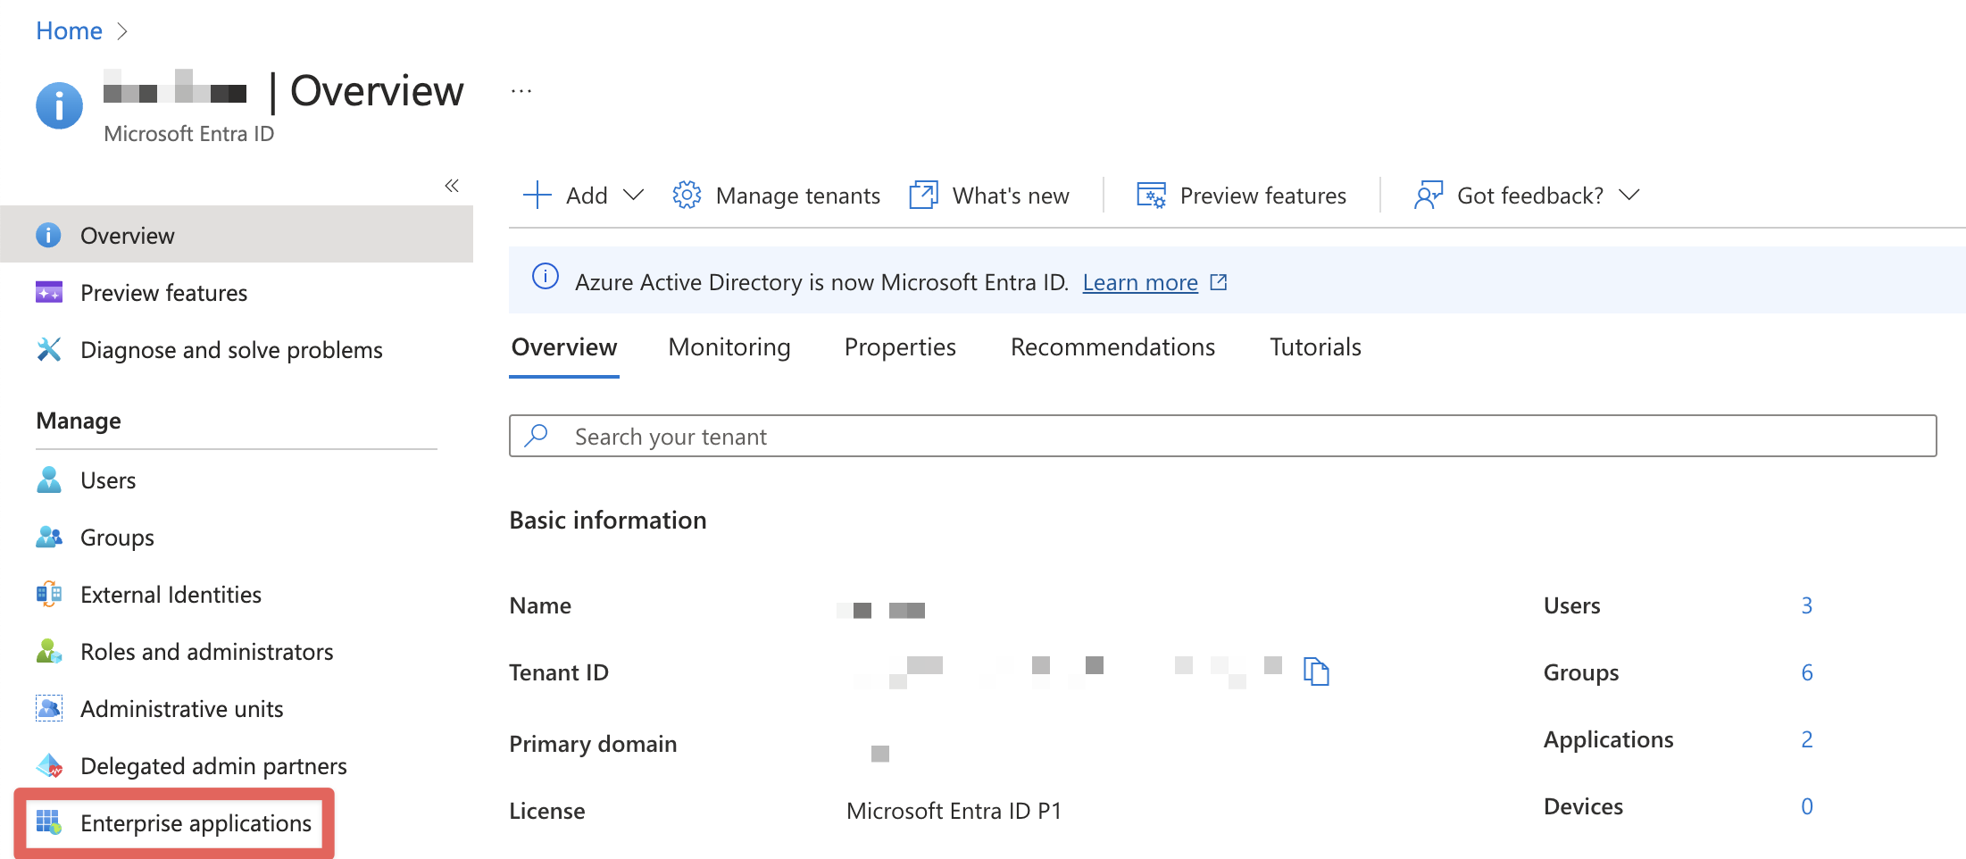
Task: Click the Tenant ID label
Action: (559, 672)
